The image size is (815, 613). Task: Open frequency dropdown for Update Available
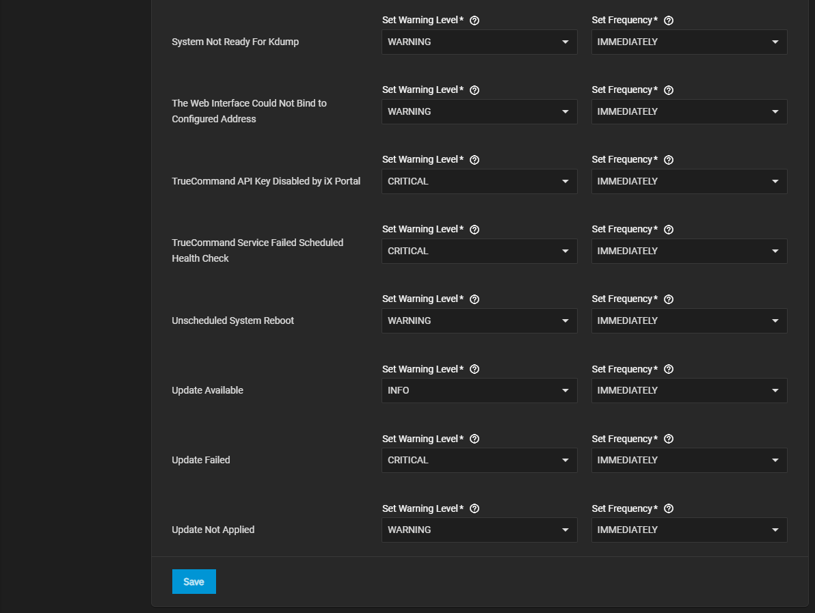(689, 391)
